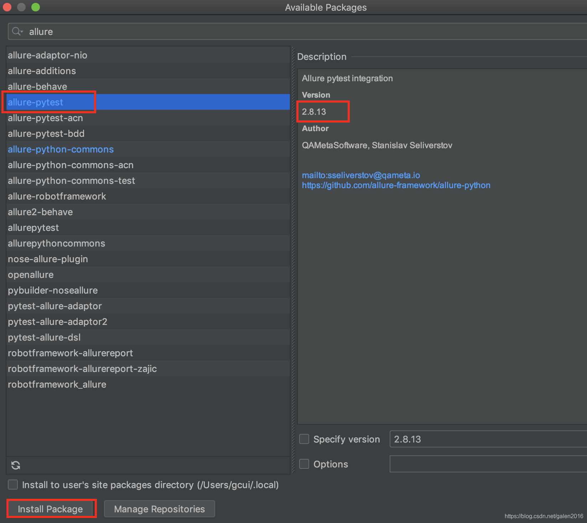Click the Install Package button
587x523 pixels.
[50, 509]
